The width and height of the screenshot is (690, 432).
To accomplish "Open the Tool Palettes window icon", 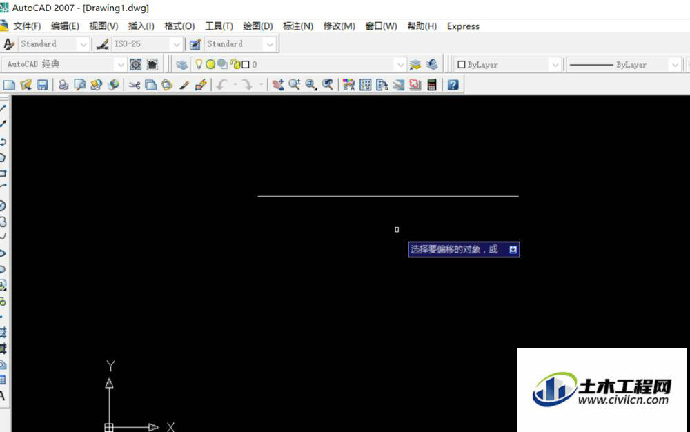I will pyautogui.click(x=382, y=84).
